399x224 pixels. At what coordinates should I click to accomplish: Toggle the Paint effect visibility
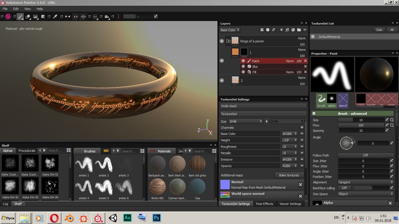tap(243, 61)
